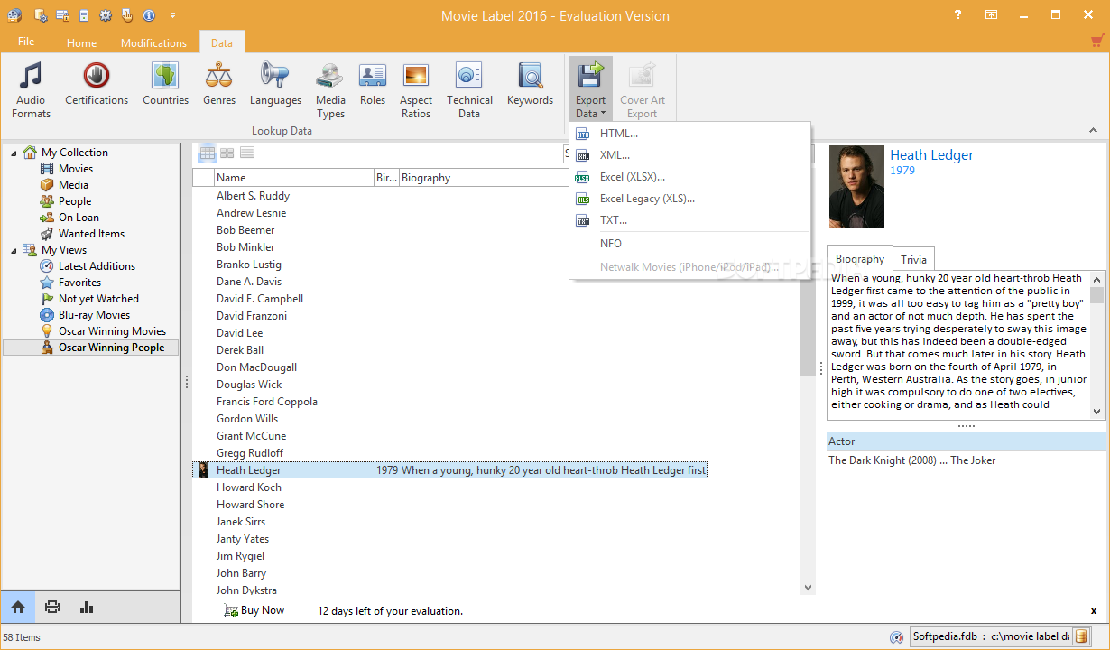Switch the list to grid table view
Image resolution: width=1110 pixels, height=650 pixels.
(x=208, y=153)
